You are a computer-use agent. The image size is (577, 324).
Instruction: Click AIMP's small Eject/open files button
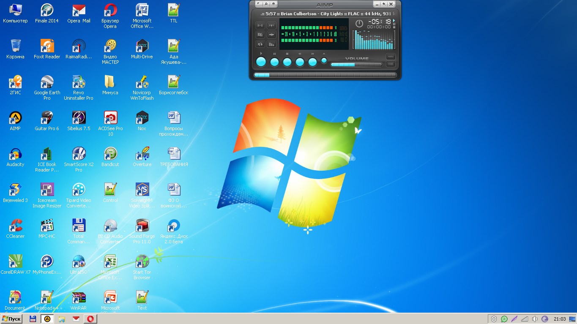(324, 60)
